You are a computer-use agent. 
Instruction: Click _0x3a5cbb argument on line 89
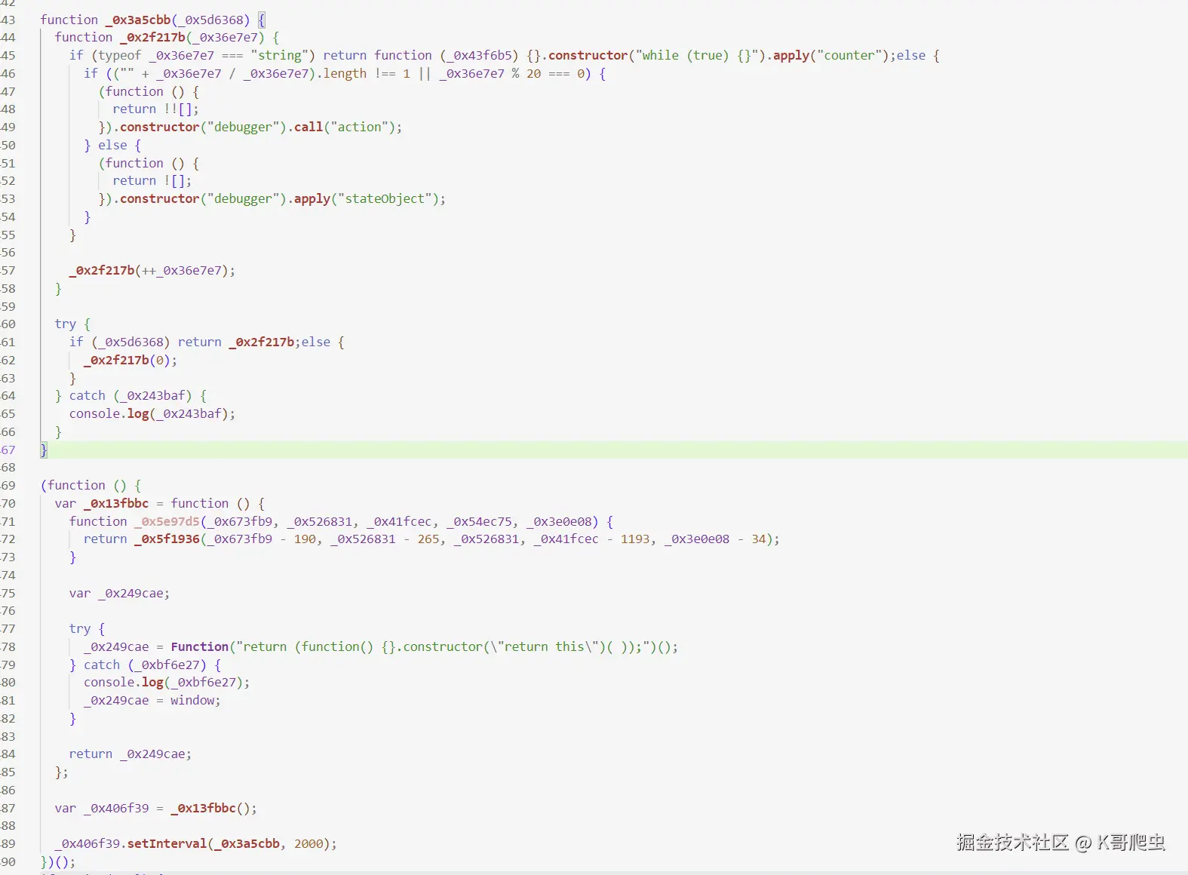pos(247,843)
